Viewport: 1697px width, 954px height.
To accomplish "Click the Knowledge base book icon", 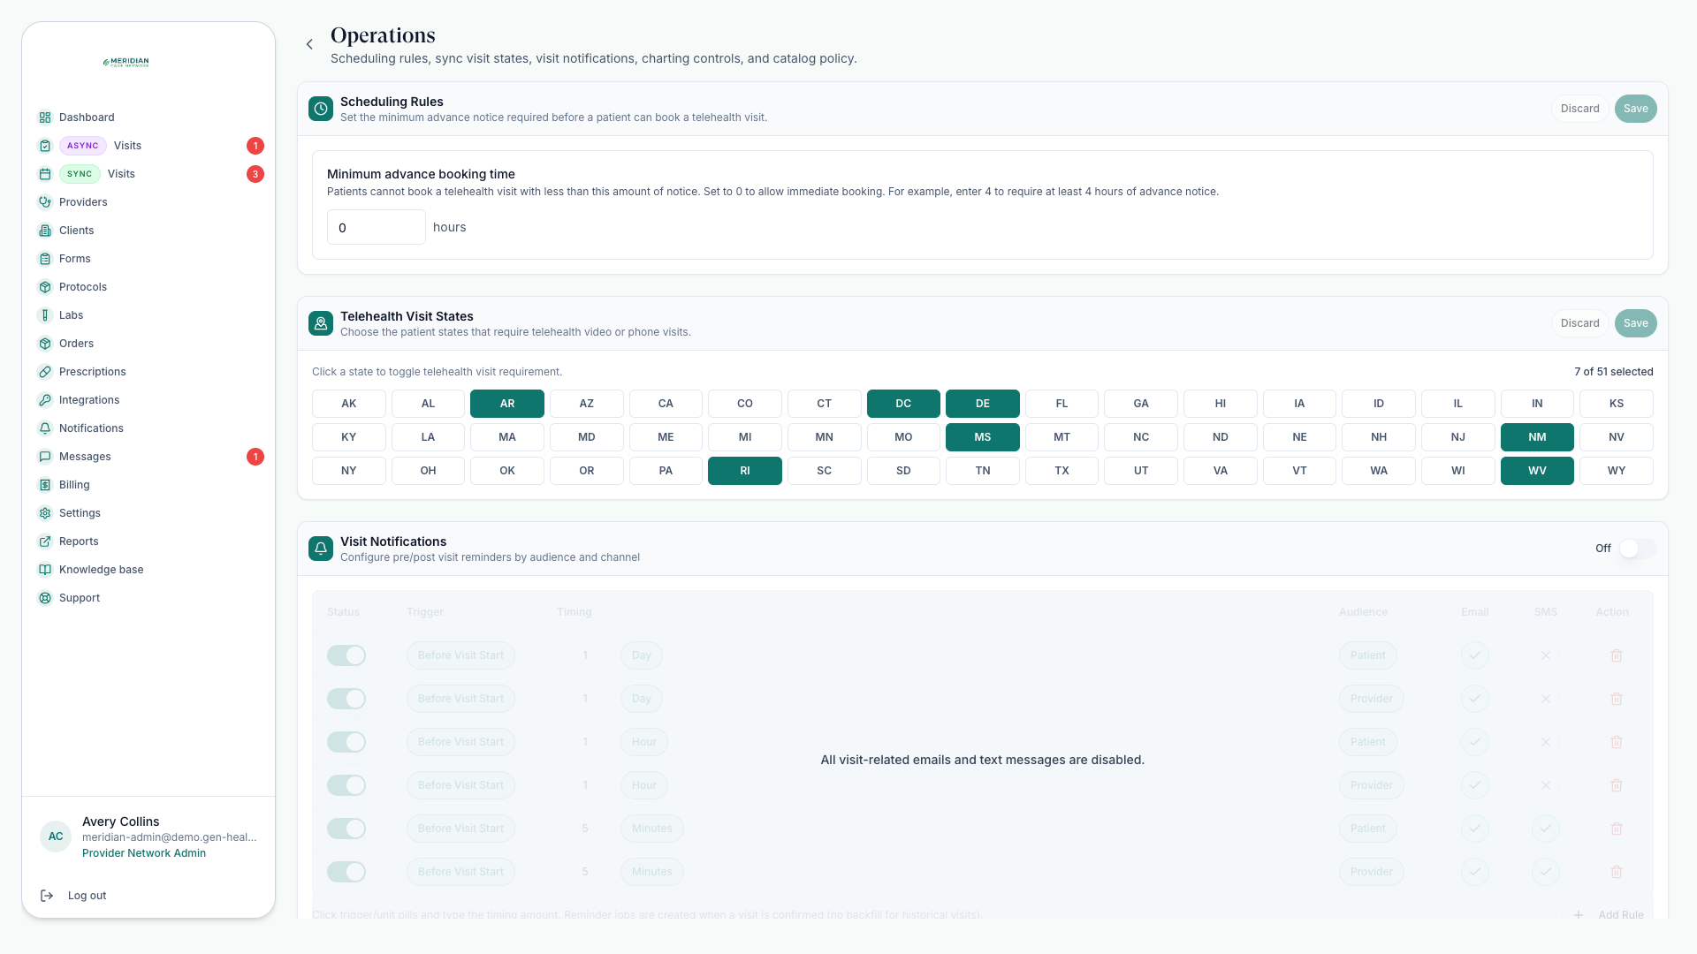I will pyautogui.click(x=45, y=570).
